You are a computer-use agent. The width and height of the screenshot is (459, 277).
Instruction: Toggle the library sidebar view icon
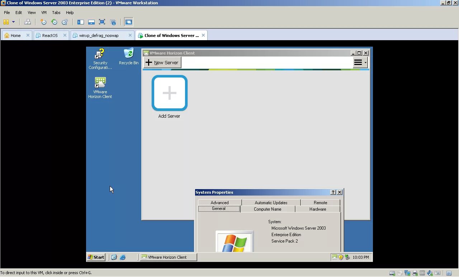coord(80,22)
